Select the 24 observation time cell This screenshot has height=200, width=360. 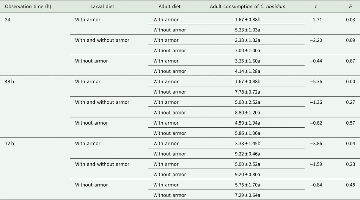click(x=8, y=19)
